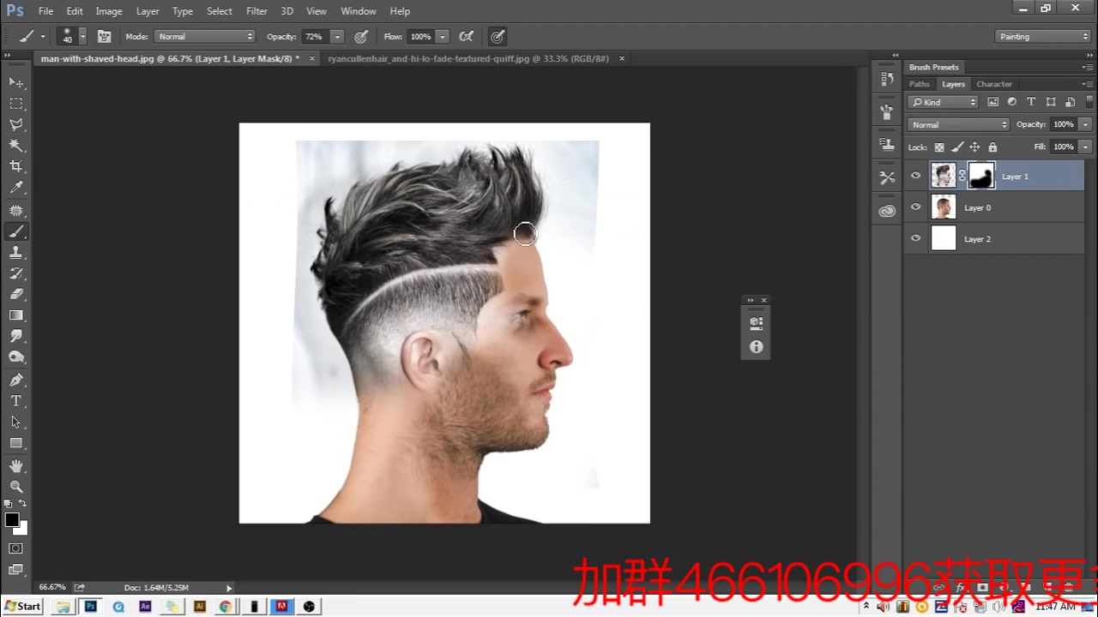Click the Start button on the taskbar
Viewport: 1098px width, 617px height.
tap(21, 607)
